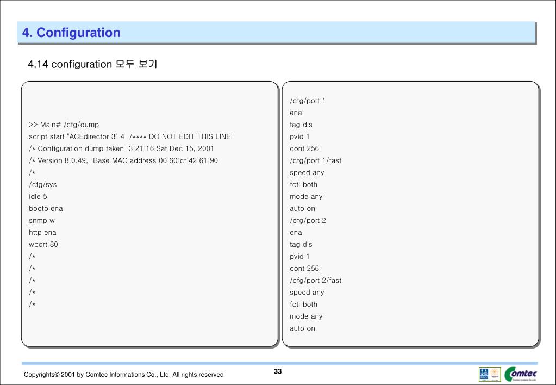Click the '4. Configuration' slide title
The image size is (556, 385).
(71, 32)
